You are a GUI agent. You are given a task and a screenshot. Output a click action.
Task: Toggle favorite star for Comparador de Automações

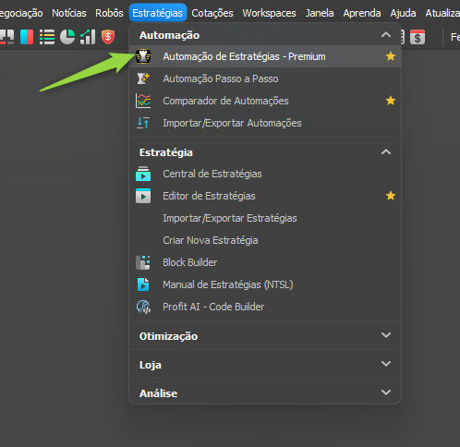pyautogui.click(x=391, y=101)
